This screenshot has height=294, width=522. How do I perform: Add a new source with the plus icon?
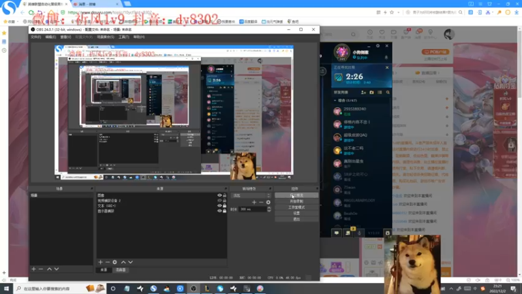point(100,263)
